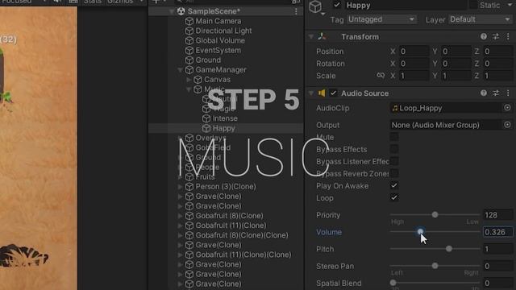
Task: Select Gobafruit (11)(Clone)(Clone) in hierarchy
Action: [x=243, y=255]
